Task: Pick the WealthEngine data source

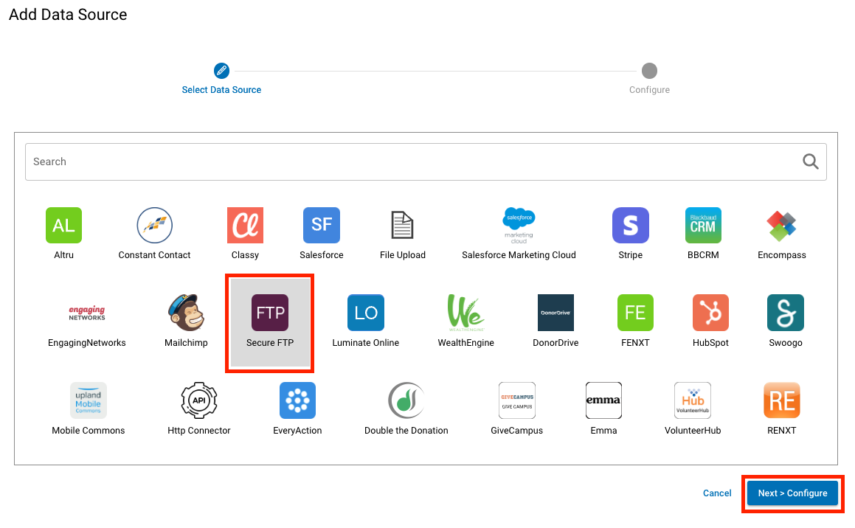Action: click(x=465, y=313)
